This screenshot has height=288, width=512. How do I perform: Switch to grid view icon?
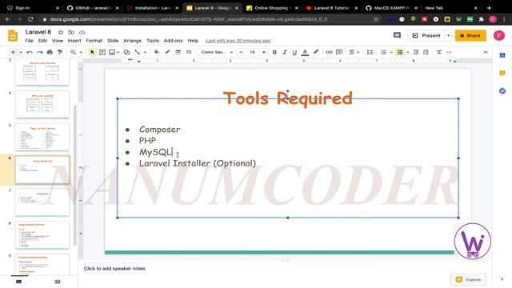tap(58, 282)
